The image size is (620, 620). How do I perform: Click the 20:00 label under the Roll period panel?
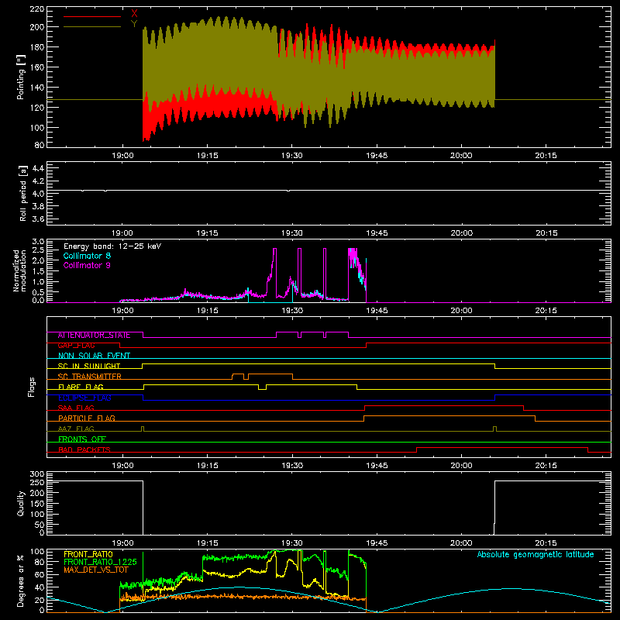pos(461,233)
